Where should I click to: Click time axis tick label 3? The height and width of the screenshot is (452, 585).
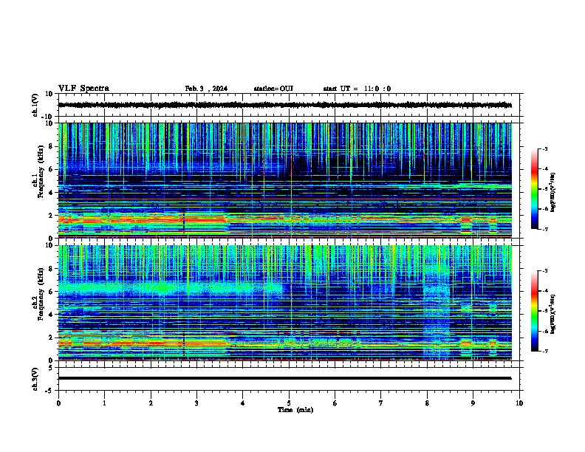pos(196,403)
